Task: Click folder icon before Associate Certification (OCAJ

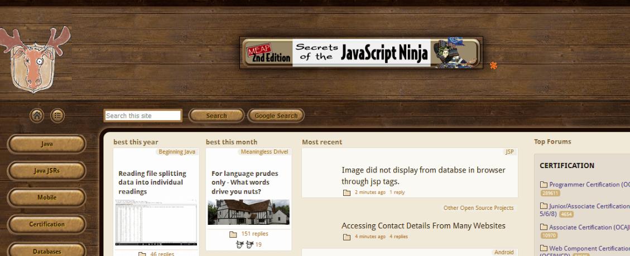Action: 544,228
